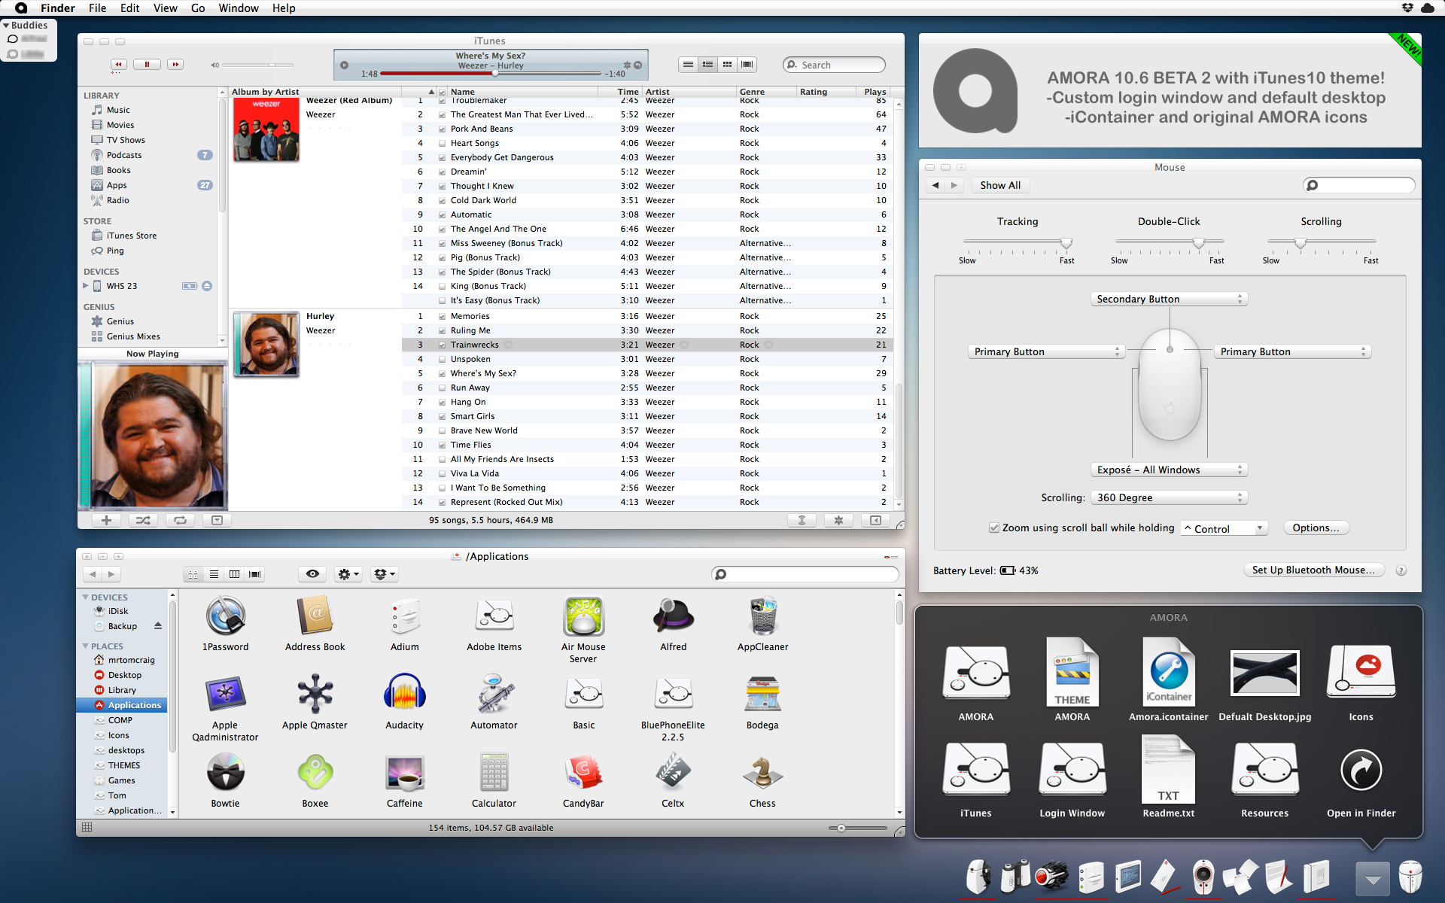Screen dimensions: 1445x903
Task: Open the Edit menu
Action: tap(130, 8)
